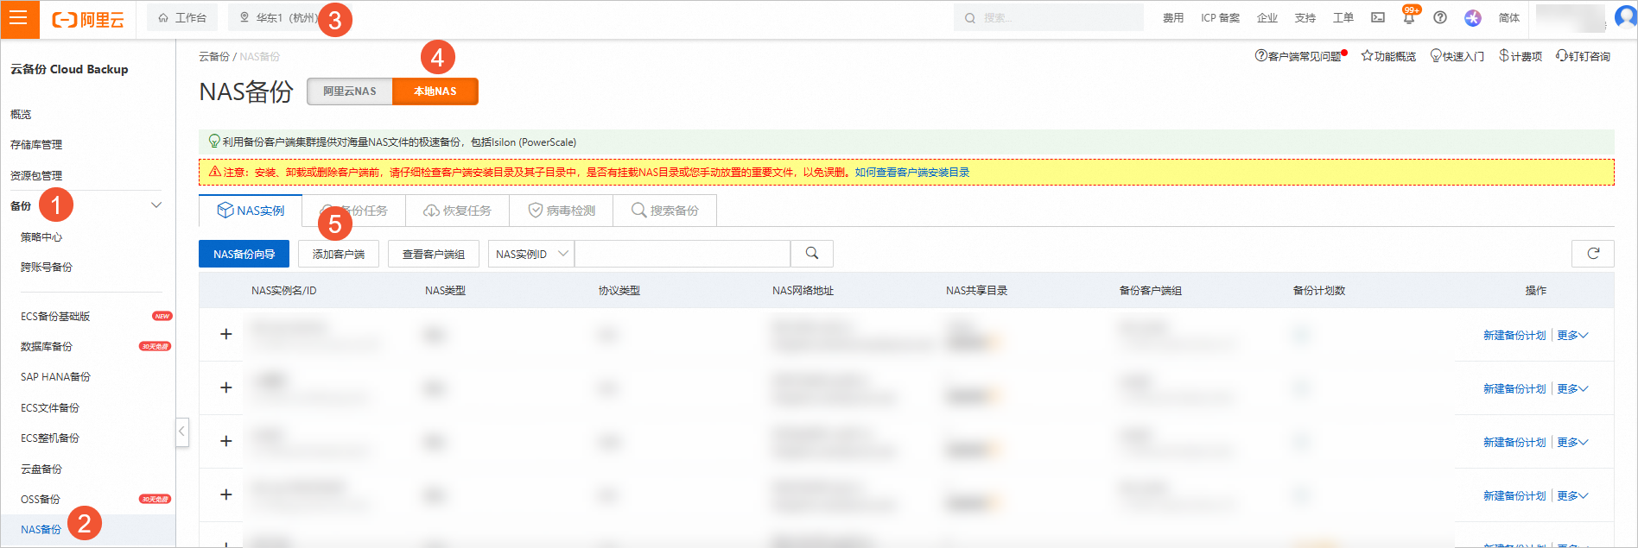Open 更多 menu in third row
1638x548 pixels.
click(1573, 442)
